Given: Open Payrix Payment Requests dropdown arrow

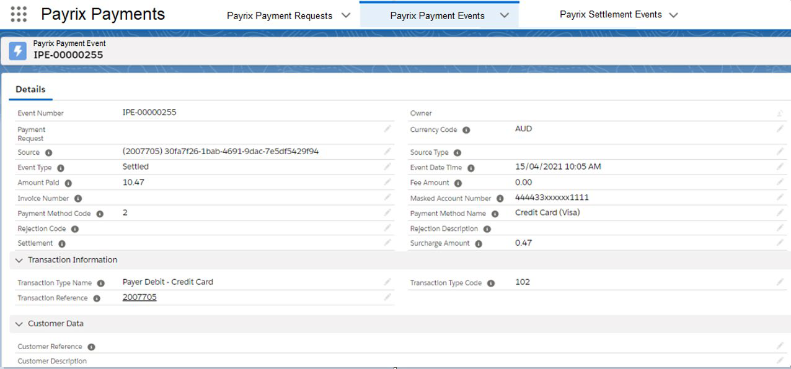Looking at the screenshot, I should (x=346, y=16).
